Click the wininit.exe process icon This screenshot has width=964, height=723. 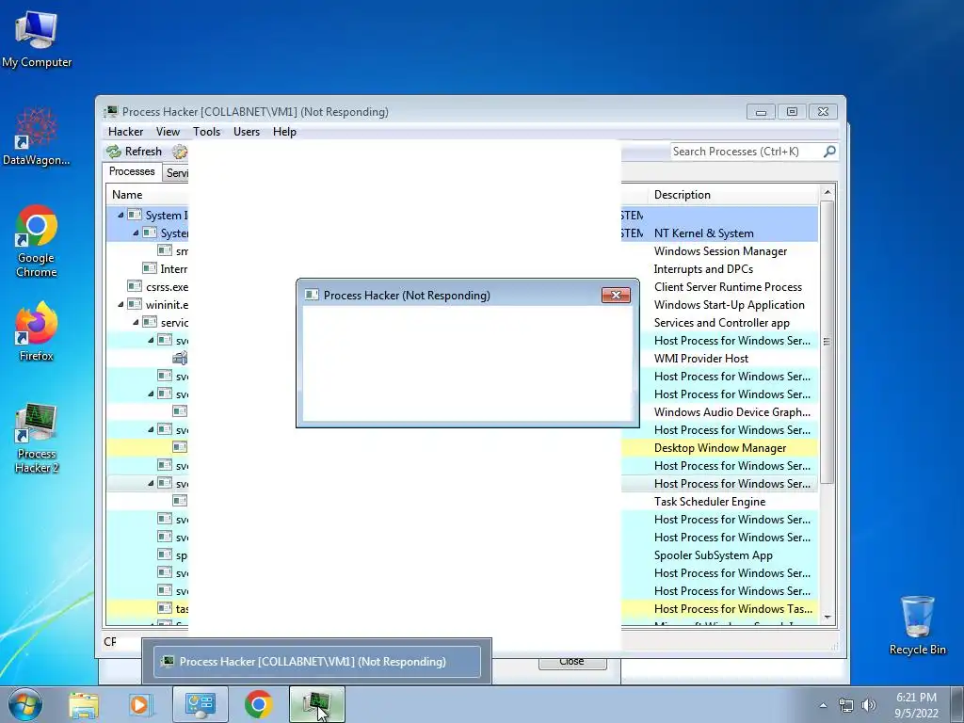[135, 304]
